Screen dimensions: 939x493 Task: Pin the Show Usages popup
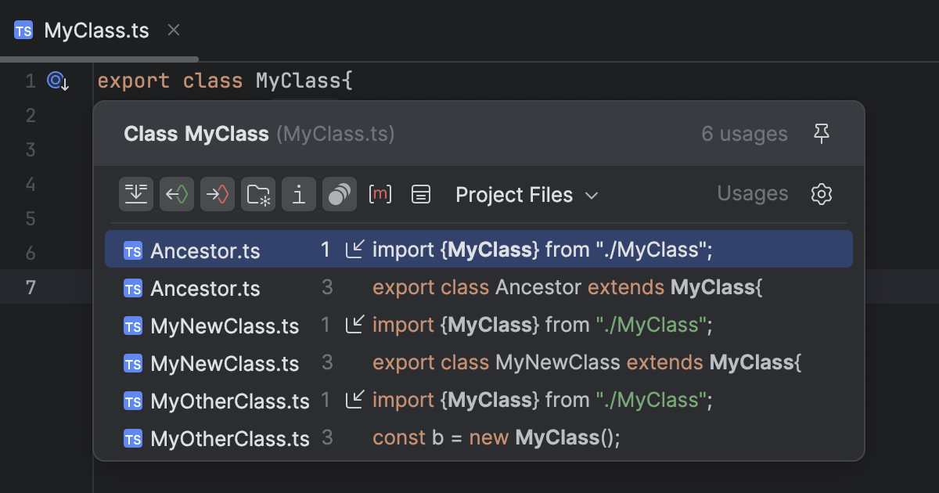point(821,133)
